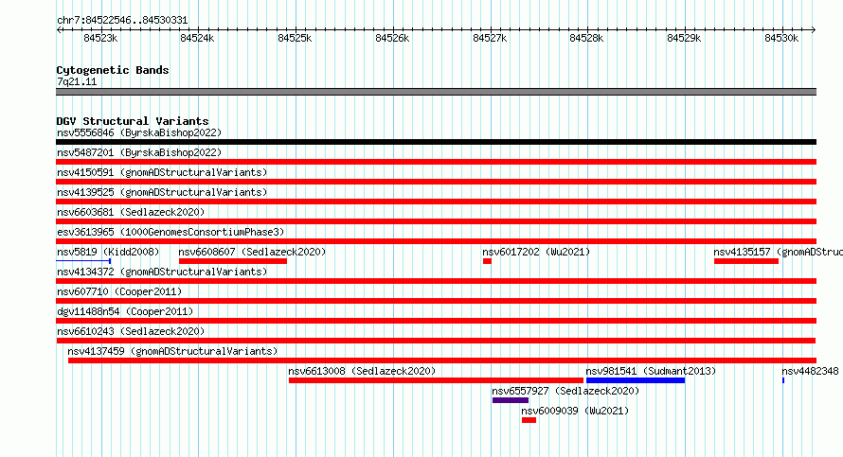
Task: Open the nsv6017202 (Wu2021) label
Action: pos(536,252)
